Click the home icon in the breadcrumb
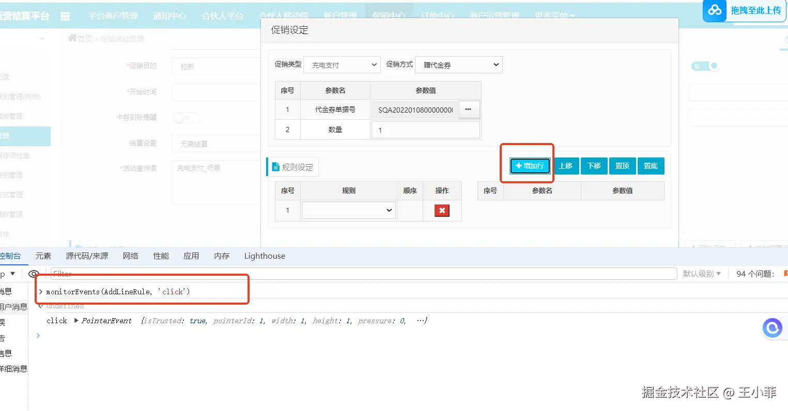Screen dimensions: 788x411 (72, 38)
